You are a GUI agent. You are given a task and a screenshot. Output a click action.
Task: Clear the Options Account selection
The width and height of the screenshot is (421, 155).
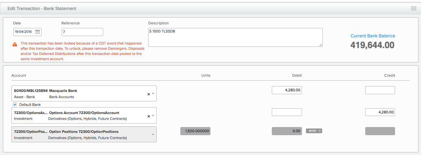149,116
